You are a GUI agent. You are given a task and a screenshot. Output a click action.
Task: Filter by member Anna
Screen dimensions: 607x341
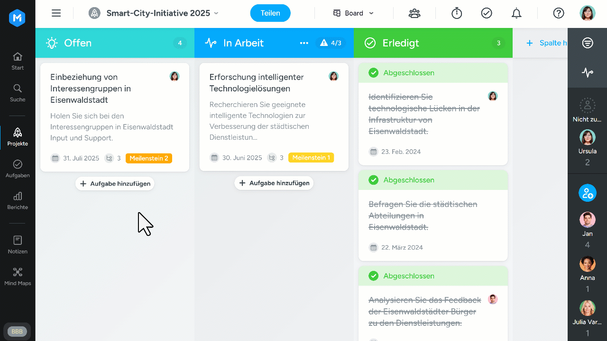[x=588, y=275]
